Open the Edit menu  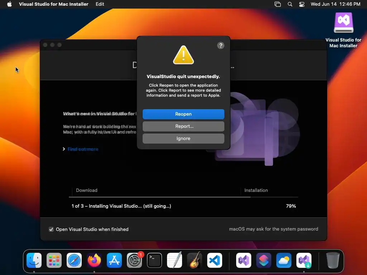(100, 4)
